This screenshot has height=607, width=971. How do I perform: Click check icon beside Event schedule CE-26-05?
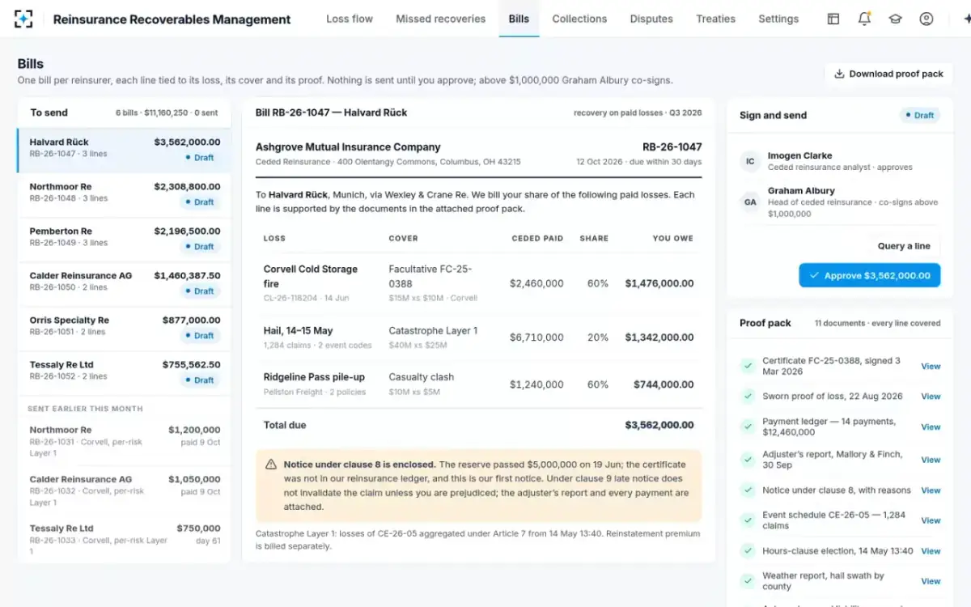tap(748, 520)
